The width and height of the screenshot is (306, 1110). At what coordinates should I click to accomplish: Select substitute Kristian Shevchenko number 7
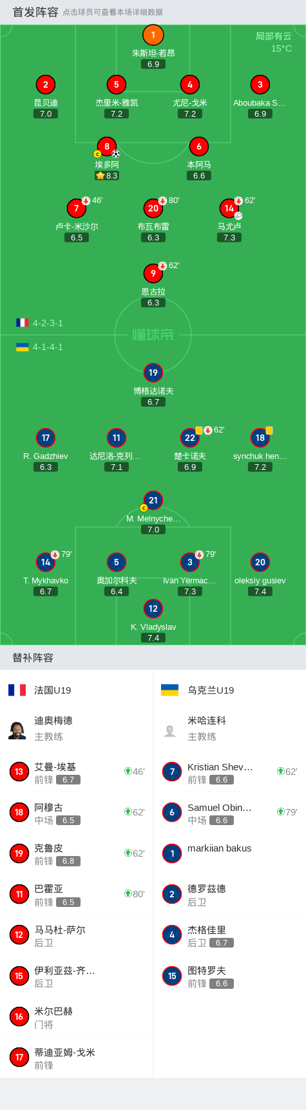pos(172,772)
